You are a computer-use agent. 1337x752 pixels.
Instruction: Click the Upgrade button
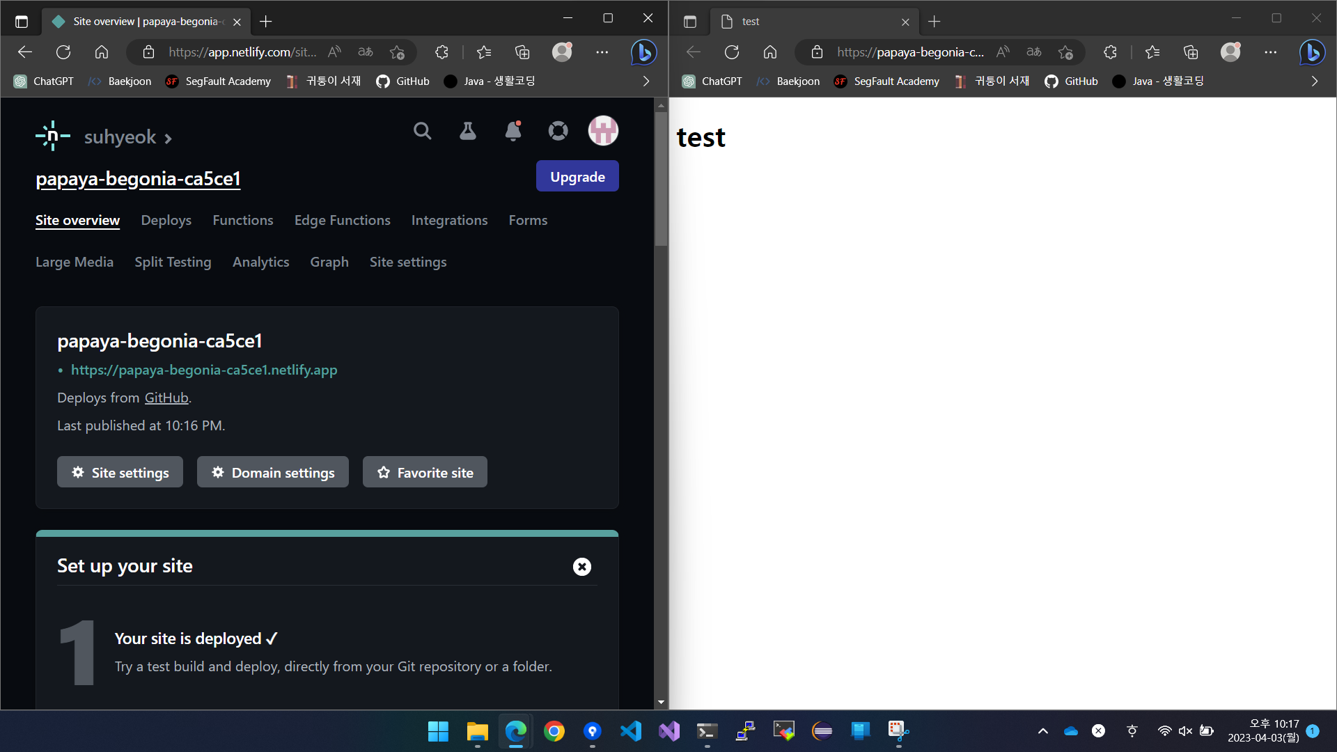577,177
